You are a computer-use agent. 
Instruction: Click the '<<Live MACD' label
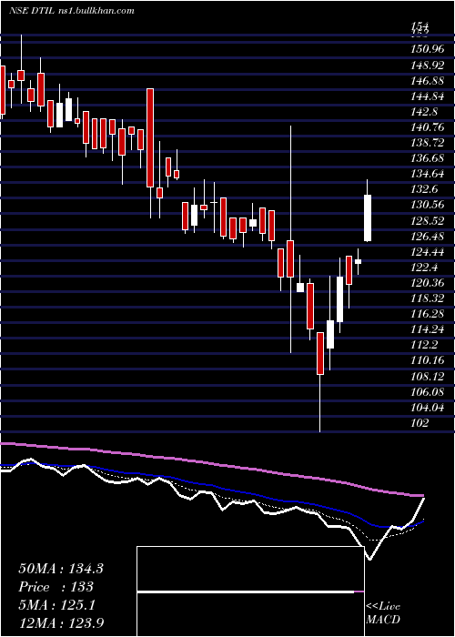[383, 613]
